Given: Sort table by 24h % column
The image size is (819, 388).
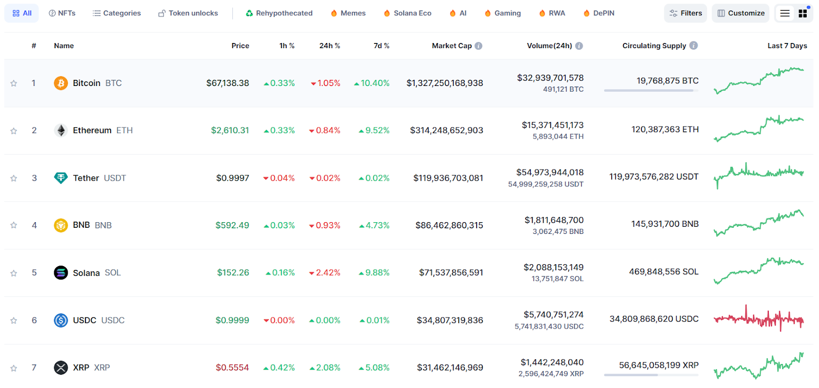Looking at the screenshot, I should [330, 46].
